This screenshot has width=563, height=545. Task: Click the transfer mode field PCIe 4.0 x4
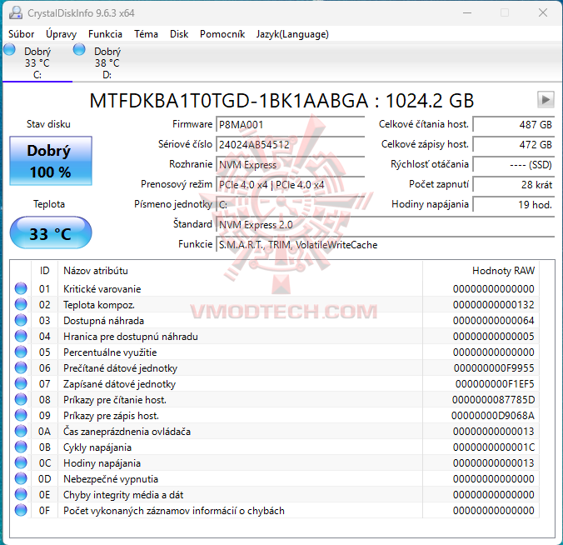click(x=290, y=185)
